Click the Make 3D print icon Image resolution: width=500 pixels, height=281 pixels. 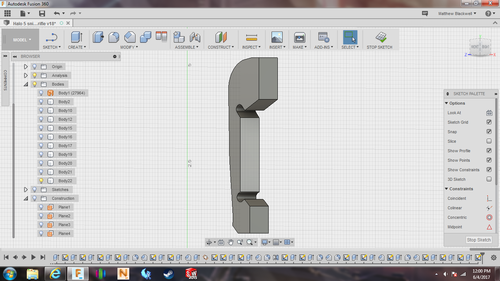(300, 37)
